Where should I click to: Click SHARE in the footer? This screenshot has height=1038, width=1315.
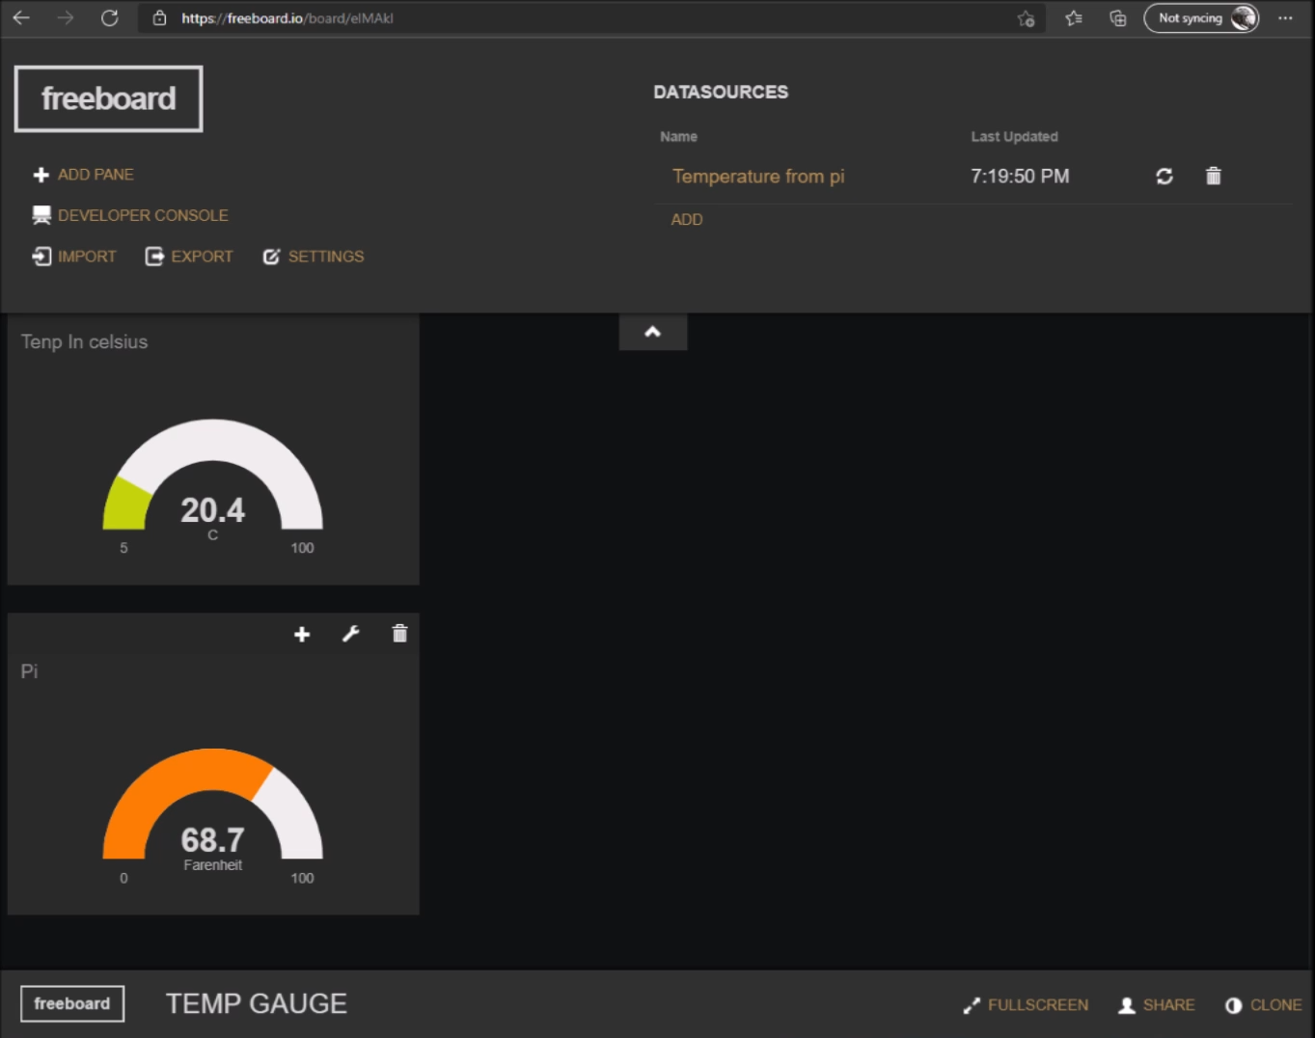pyautogui.click(x=1156, y=1005)
